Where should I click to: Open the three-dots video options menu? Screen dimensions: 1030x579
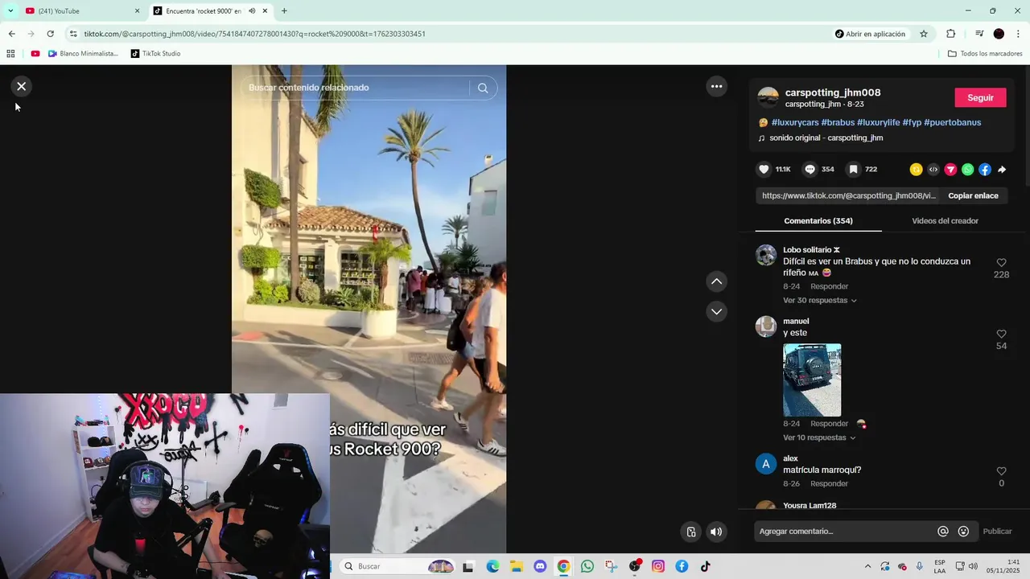point(716,86)
